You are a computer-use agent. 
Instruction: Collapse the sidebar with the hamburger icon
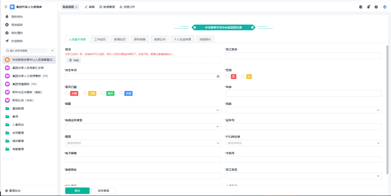tap(6, 7)
